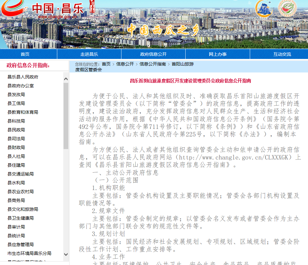The width and height of the screenshot is (308, 265).
Task: Open the 网上办事 navigation item
Action: click(x=217, y=54)
